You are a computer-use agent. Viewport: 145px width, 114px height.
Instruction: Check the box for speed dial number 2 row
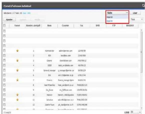(x=4, y=55)
